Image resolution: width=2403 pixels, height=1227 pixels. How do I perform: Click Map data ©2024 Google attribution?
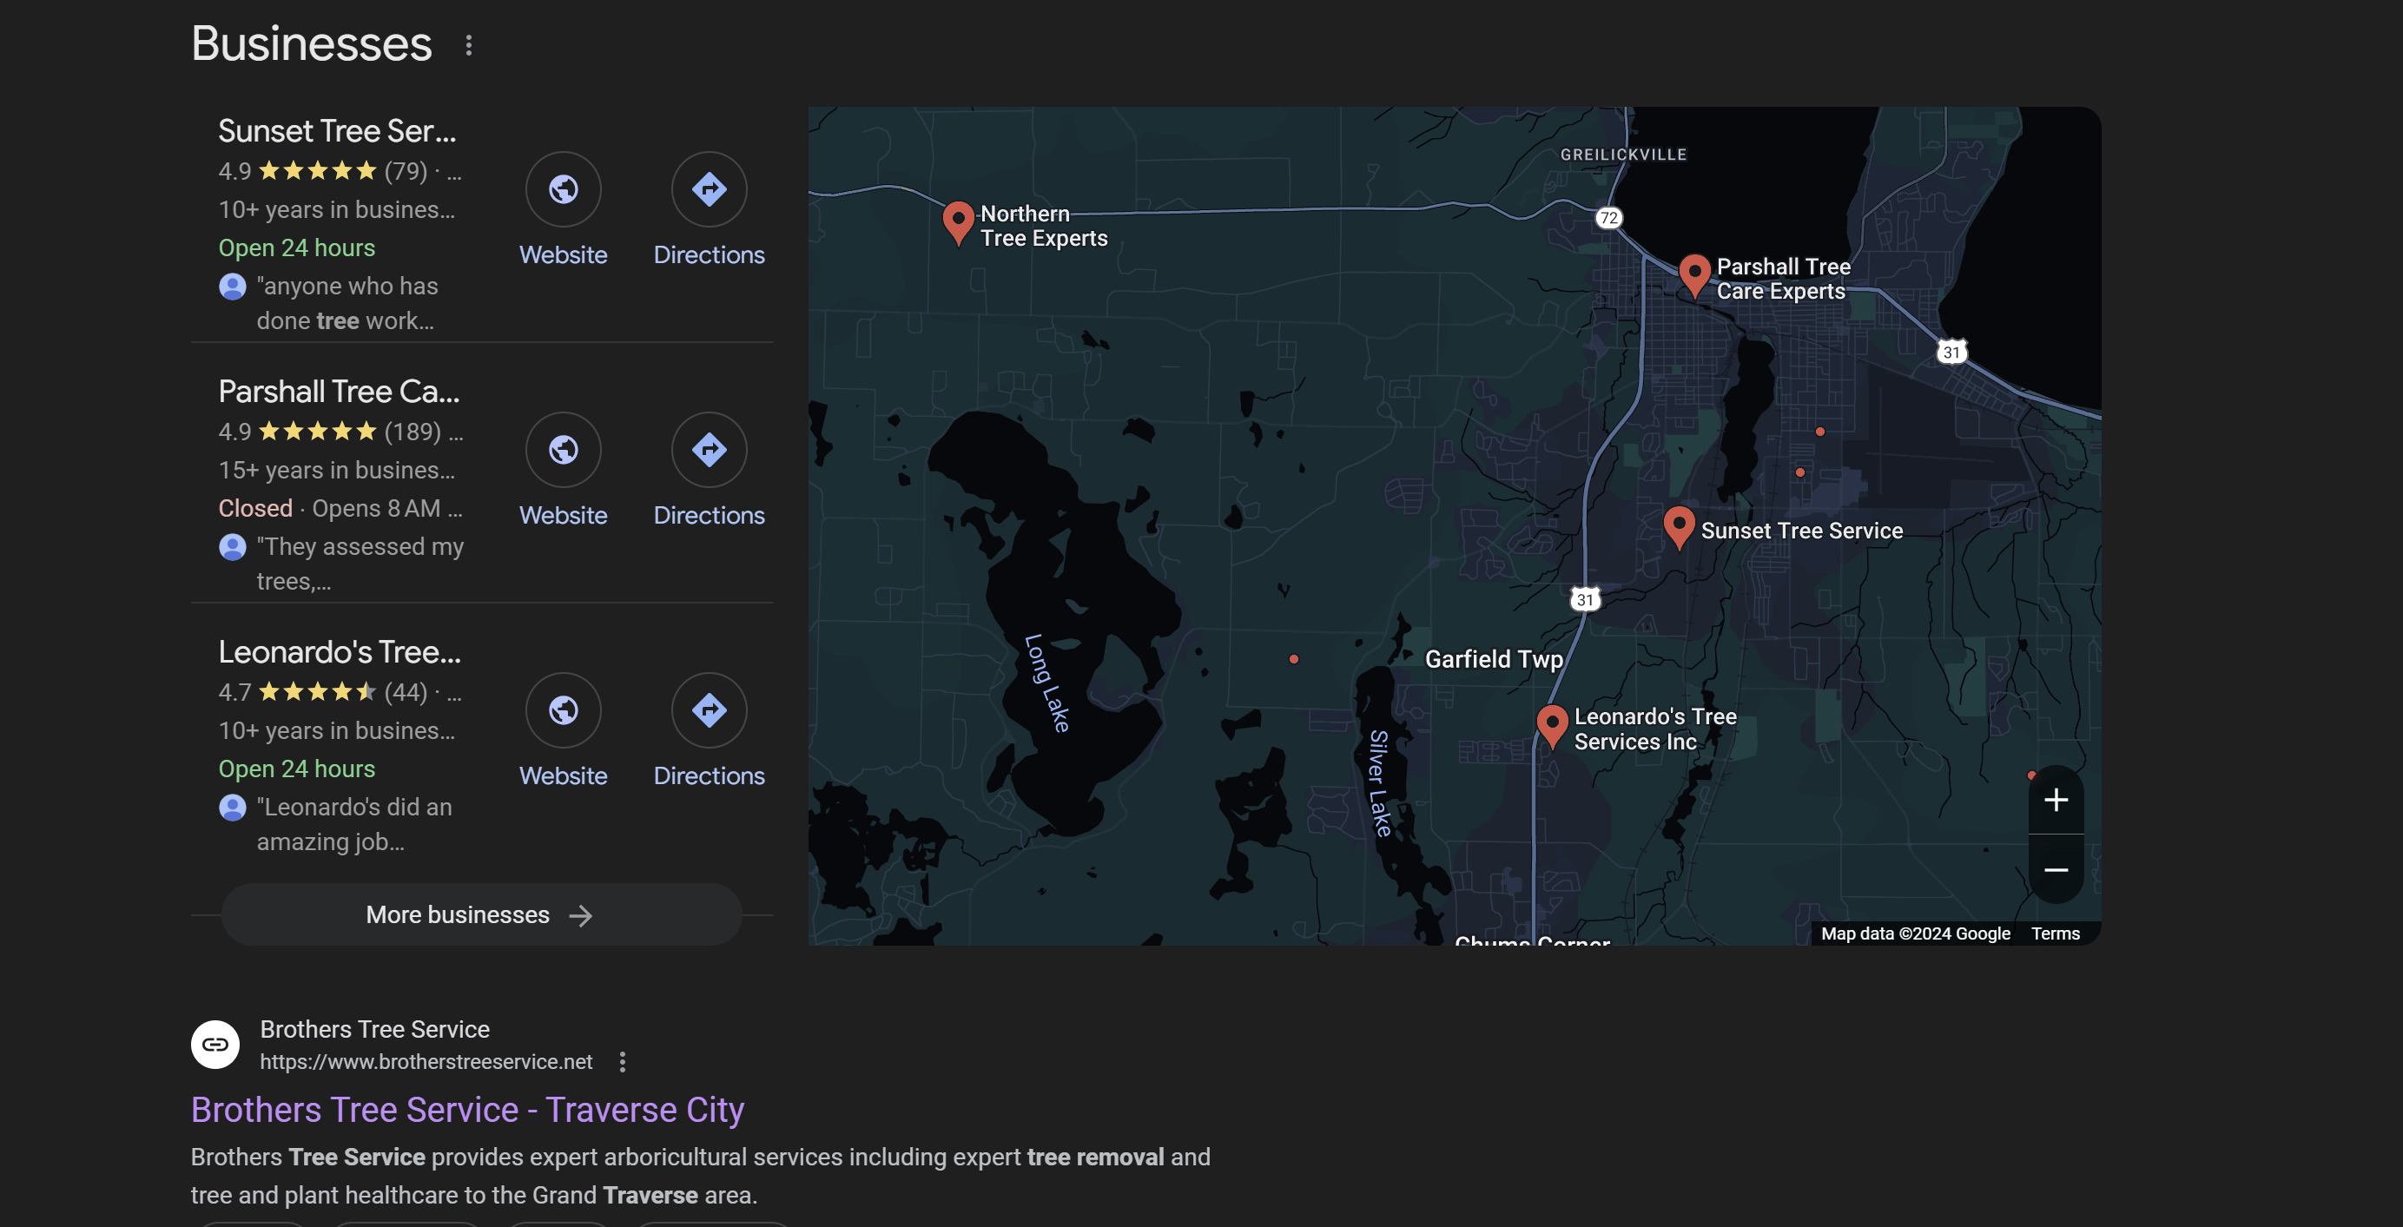[x=1915, y=933]
